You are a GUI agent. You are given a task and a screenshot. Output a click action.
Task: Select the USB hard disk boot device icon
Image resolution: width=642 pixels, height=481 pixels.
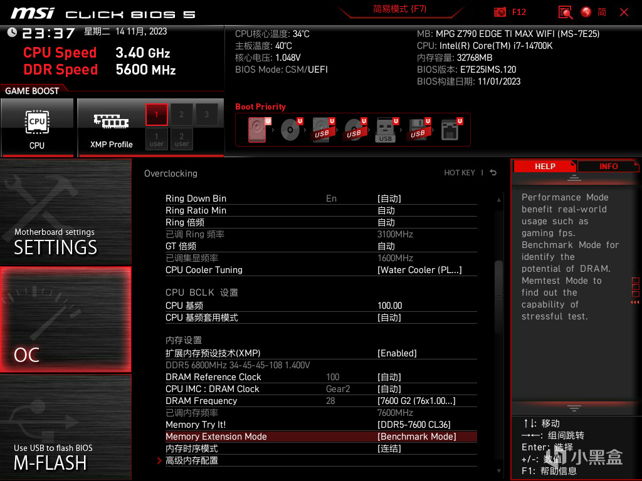[x=323, y=130]
